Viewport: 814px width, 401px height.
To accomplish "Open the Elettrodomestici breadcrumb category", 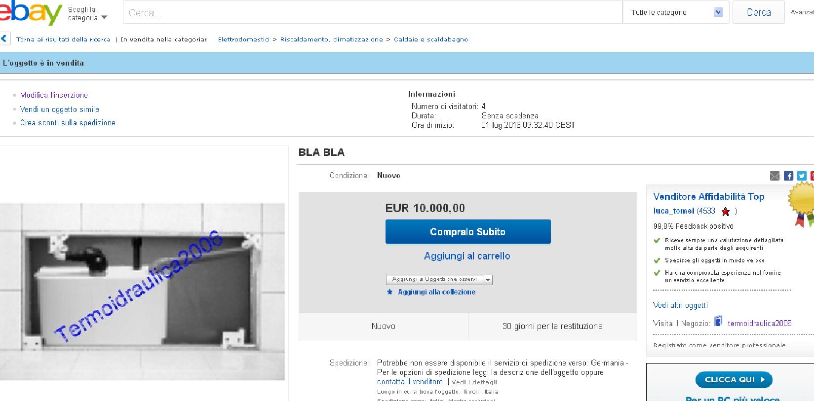I will click(x=244, y=39).
